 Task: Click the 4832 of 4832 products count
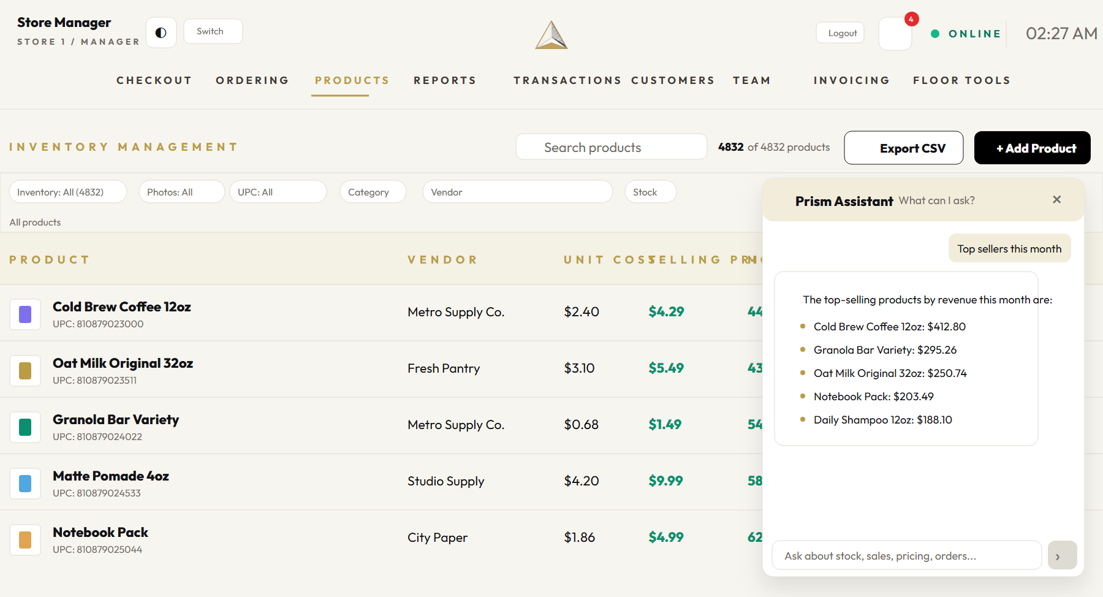click(x=774, y=147)
